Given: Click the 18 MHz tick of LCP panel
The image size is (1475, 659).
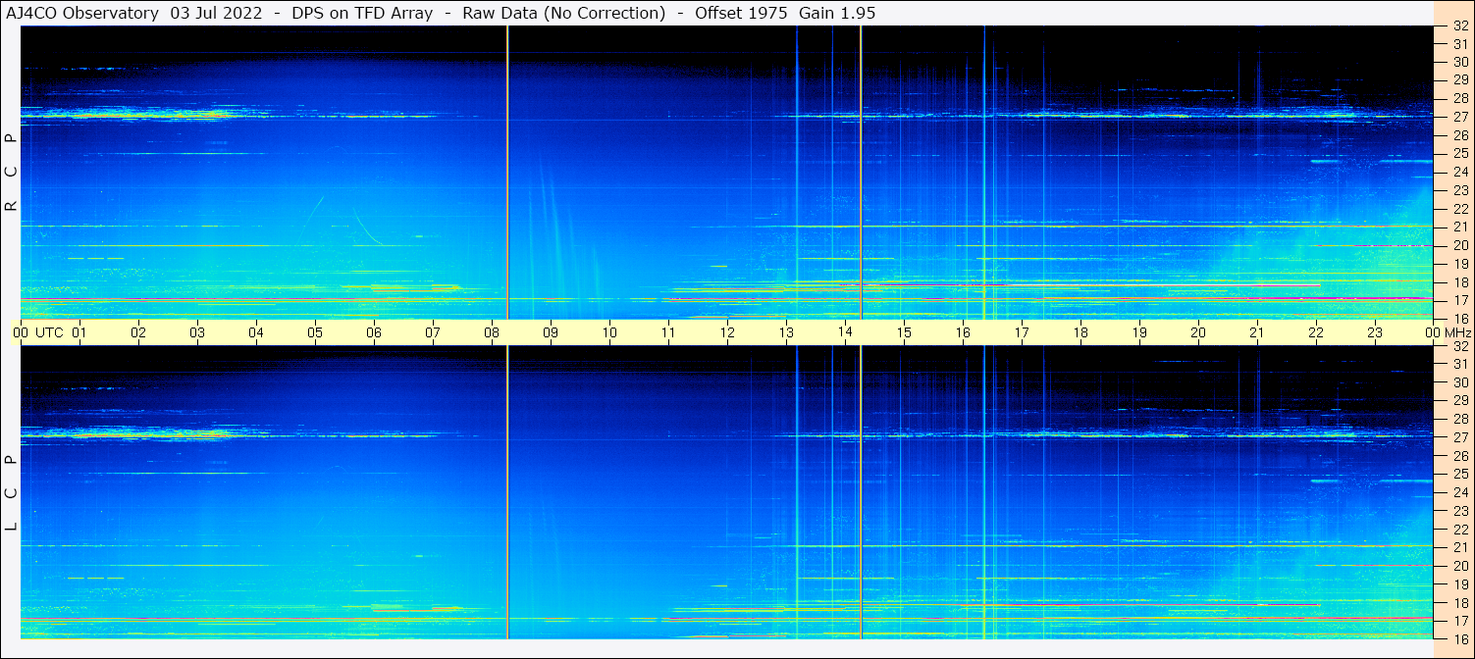Looking at the screenshot, I should (x=1459, y=602).
